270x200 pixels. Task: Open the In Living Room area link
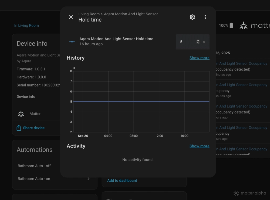(26, 25)
